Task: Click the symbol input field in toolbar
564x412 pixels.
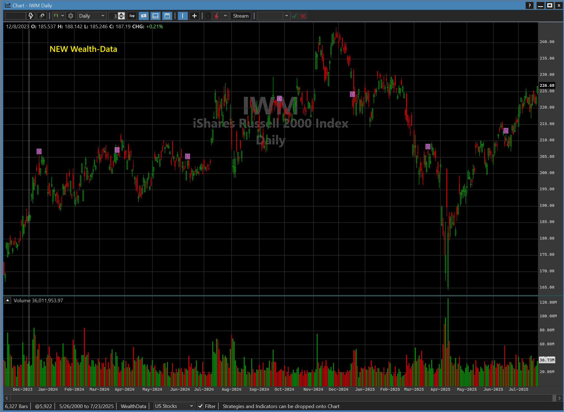Action: click(15, 16)
